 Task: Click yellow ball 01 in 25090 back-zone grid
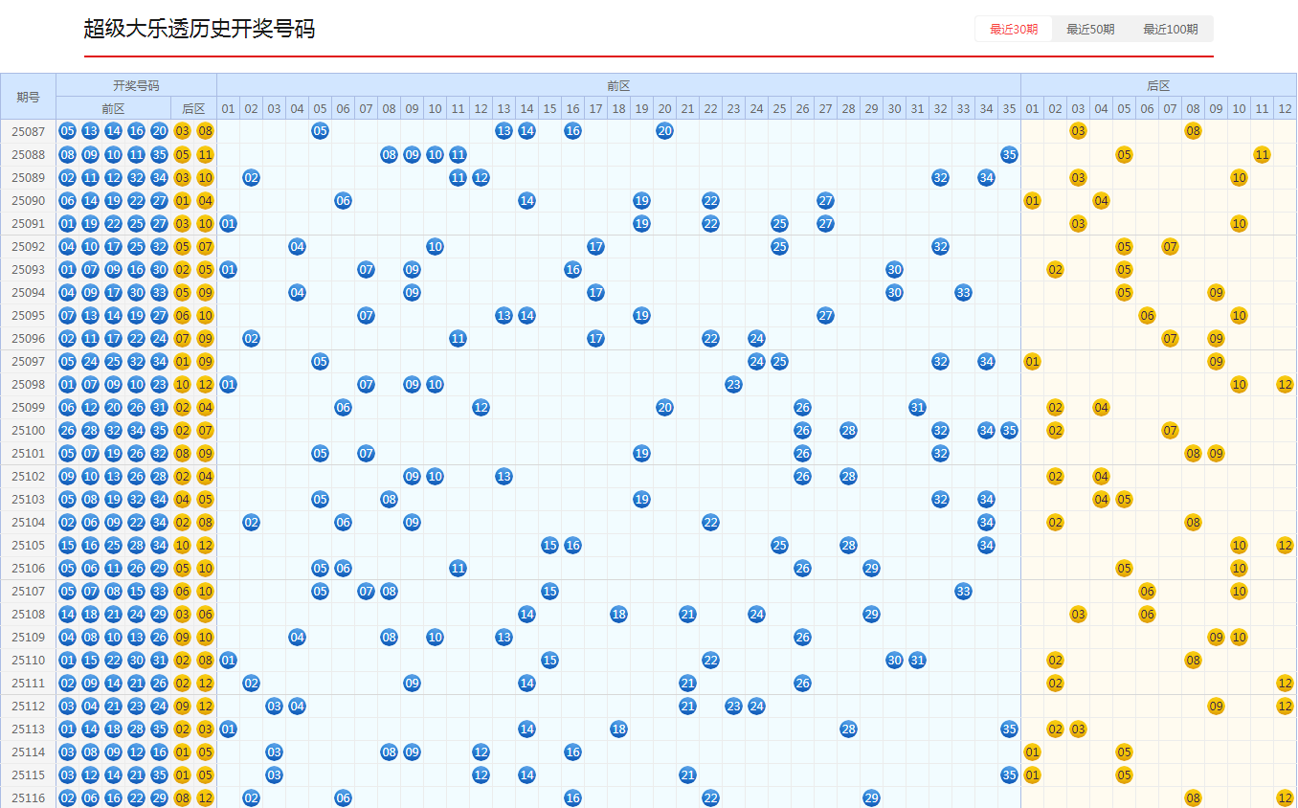pos(1032,200)
